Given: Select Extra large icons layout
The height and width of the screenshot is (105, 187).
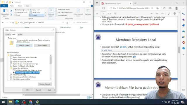Looking at the screenshot, I should [x=22, y=10].
